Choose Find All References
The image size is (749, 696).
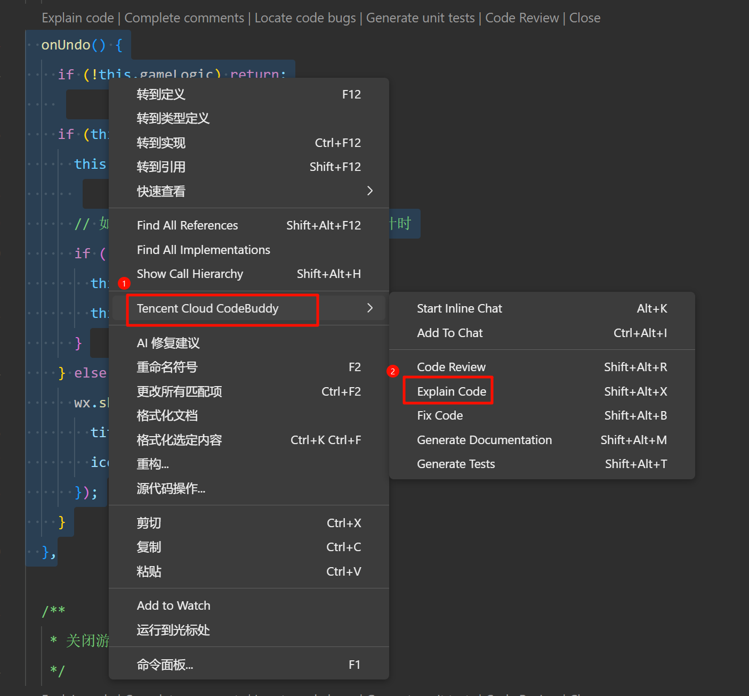[x=187, y=225]
